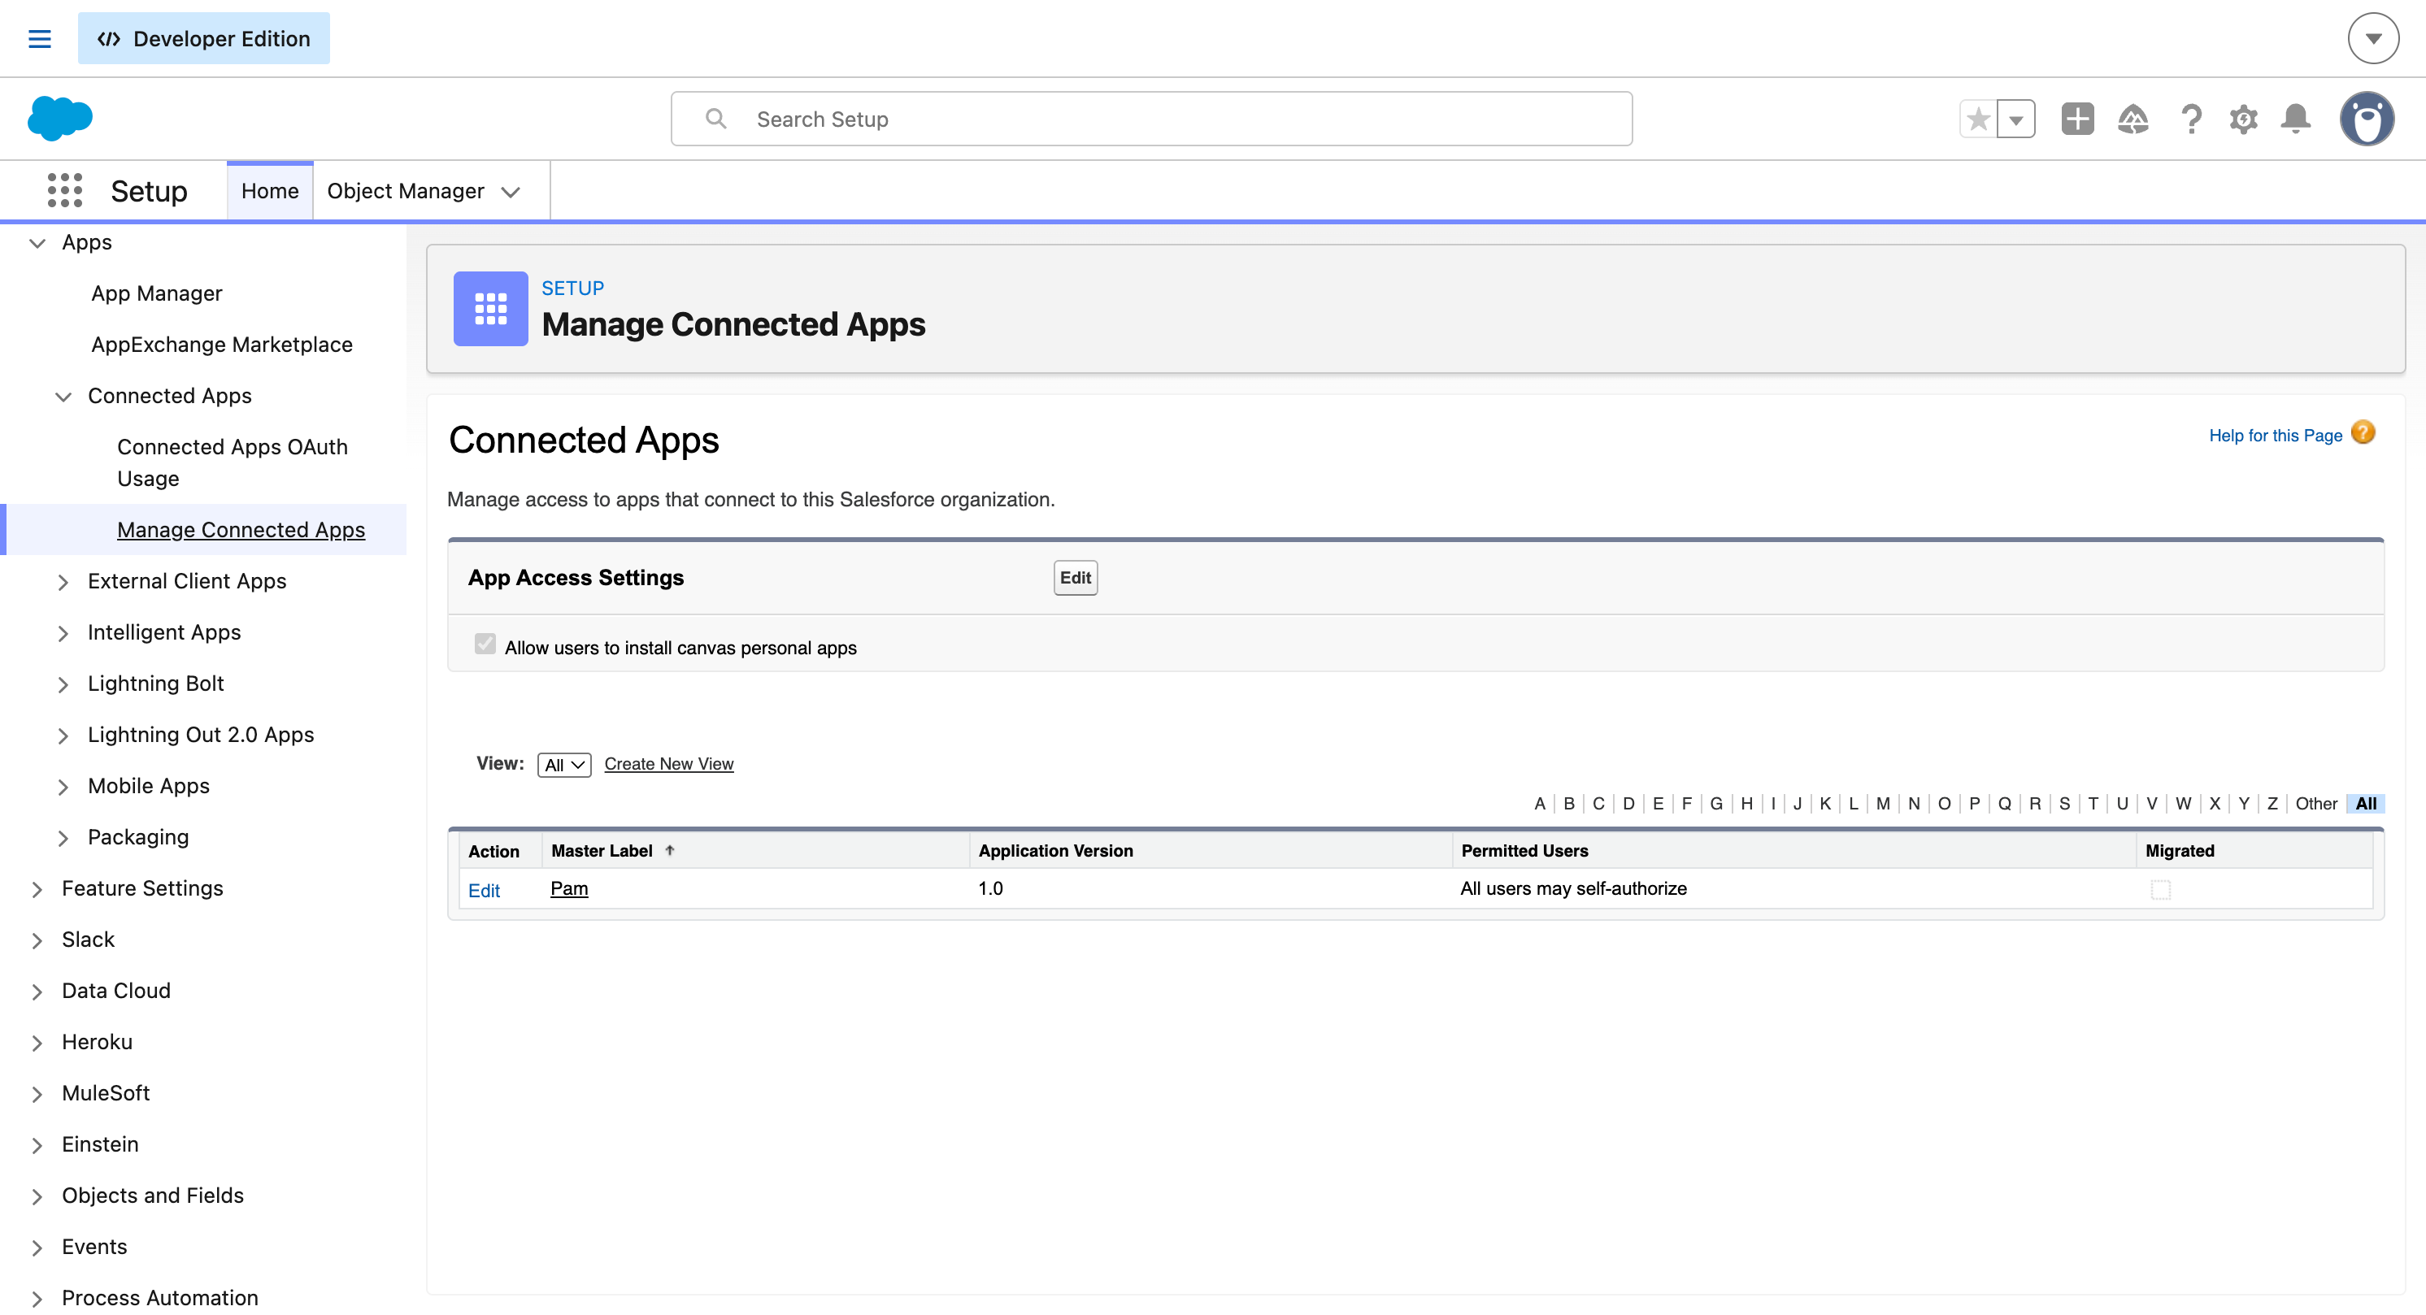Open the user profile avatar
Screen dimensions: 2426x1315
coord(2367,119)
